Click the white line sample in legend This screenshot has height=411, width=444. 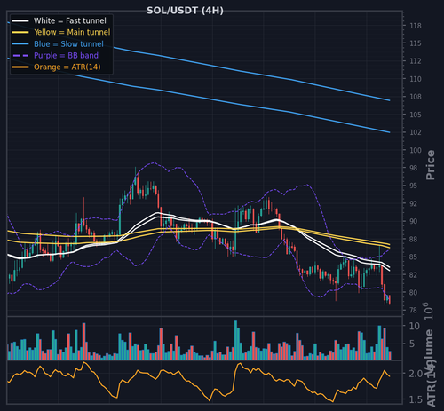tap(20, 20)
